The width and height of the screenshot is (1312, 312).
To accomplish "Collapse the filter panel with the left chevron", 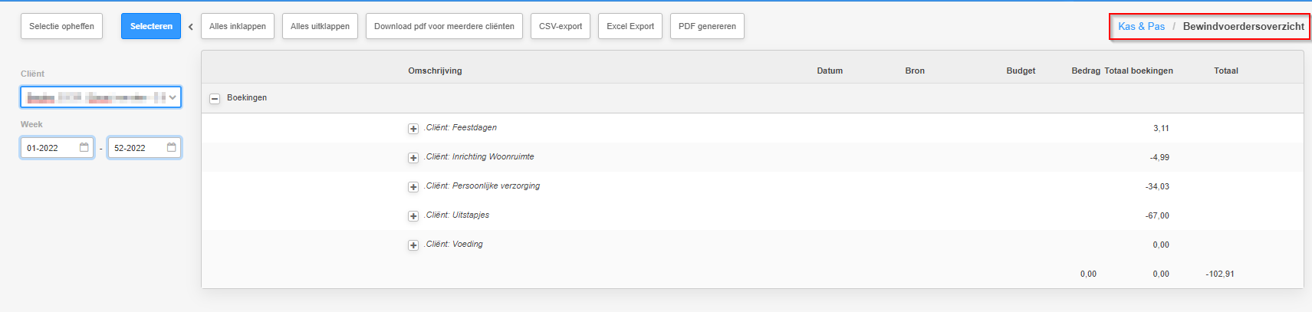I will (191, 27).
